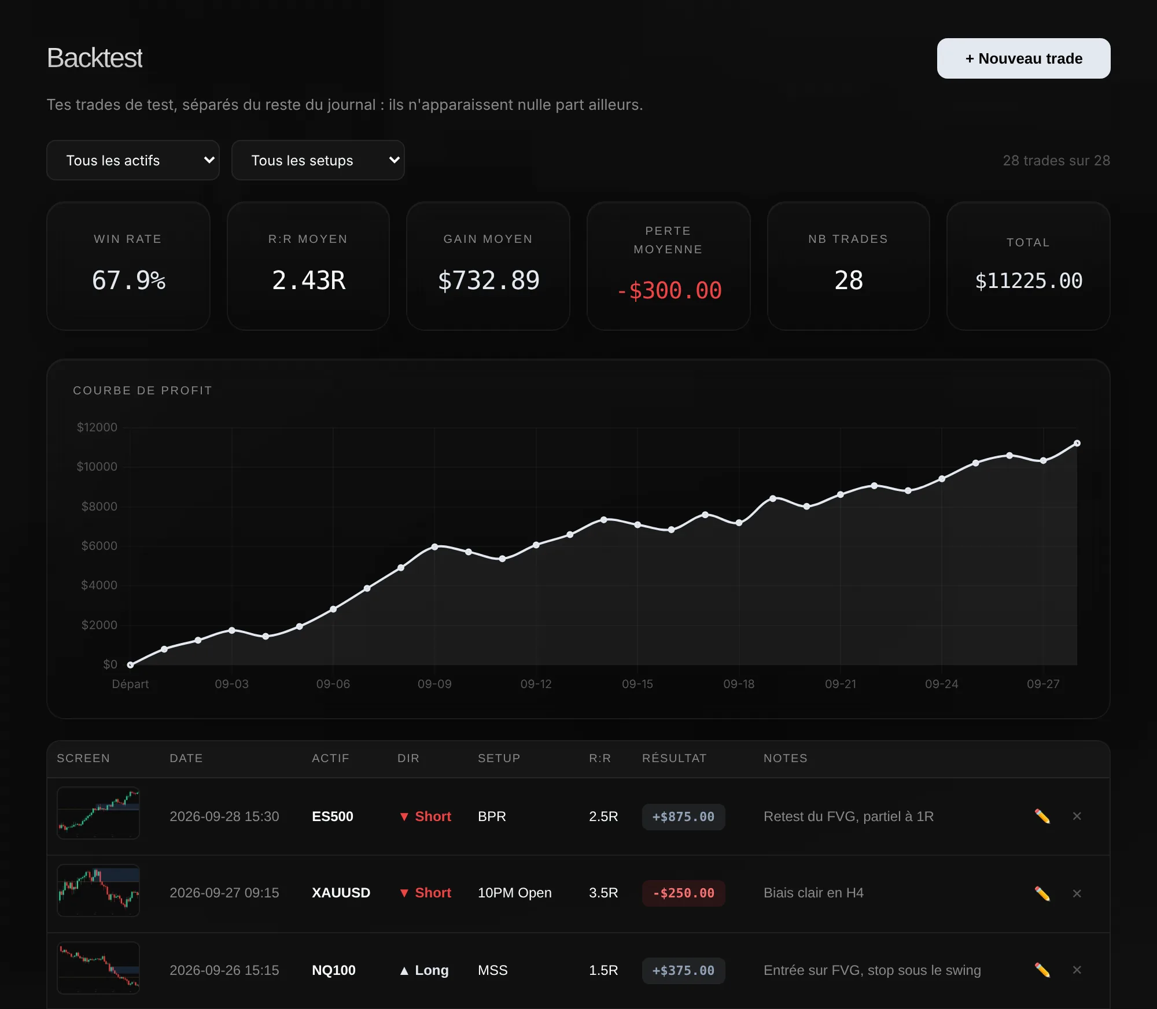This screenshot has height=1009, width=1157.
Task: Delete the XAUUSD trade with the X
Action: [x=1077, y=893]
